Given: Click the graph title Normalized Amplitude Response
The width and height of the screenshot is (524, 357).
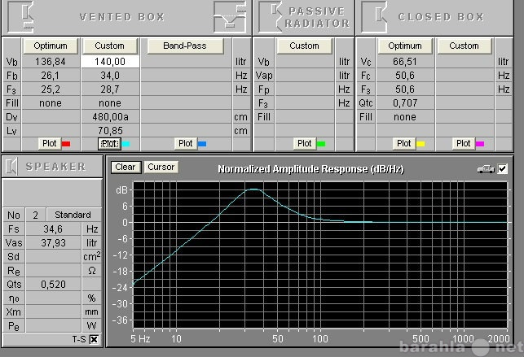Looking at the screenshot, I should (x=310, y=169).
